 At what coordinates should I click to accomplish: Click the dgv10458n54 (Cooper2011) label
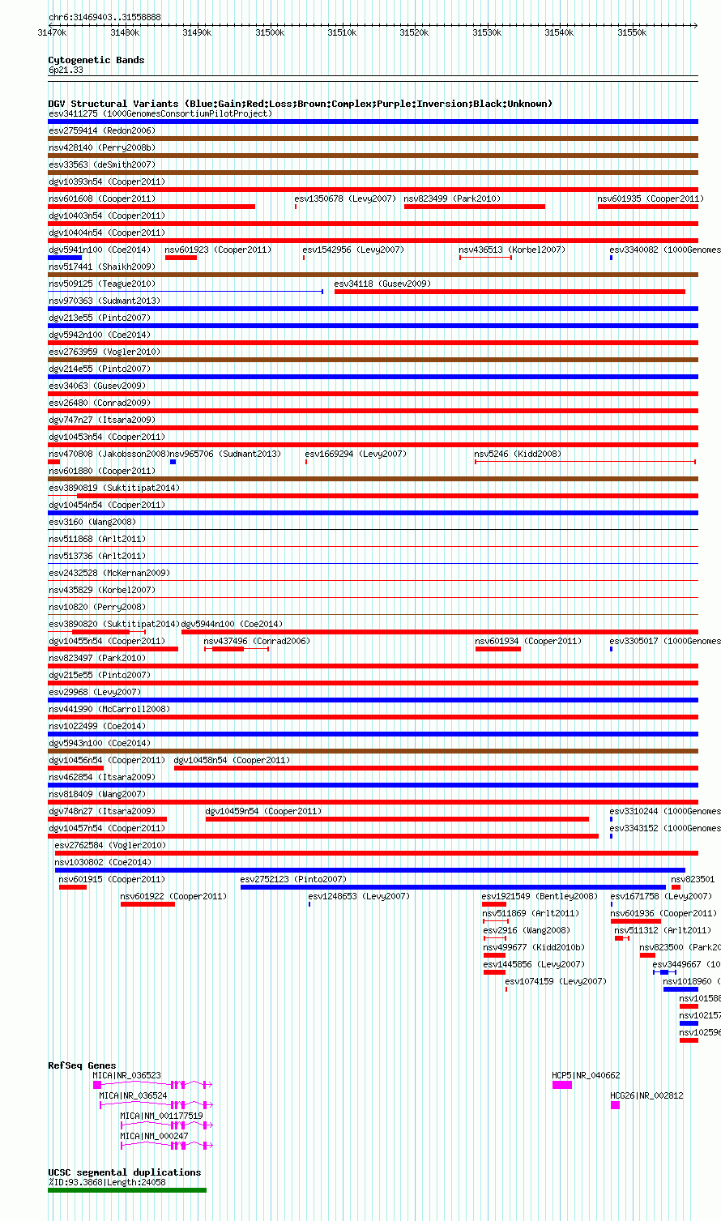(232, 760)
